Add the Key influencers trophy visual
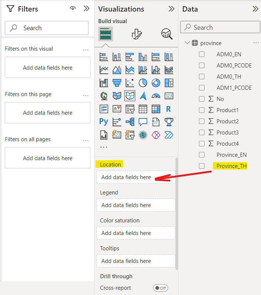 click(169, 121)
